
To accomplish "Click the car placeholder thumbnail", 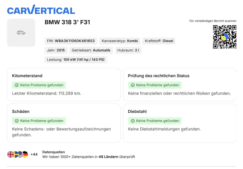I will (x=21, y=33).
